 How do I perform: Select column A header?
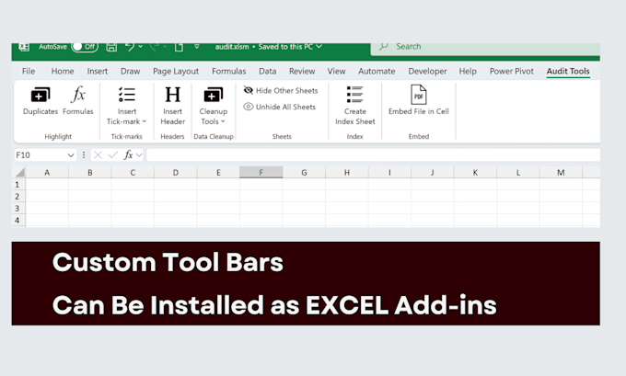point(47,172)
